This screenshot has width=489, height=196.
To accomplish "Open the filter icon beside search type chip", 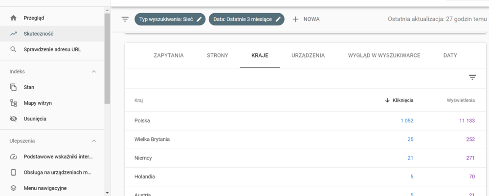I will pos(125,19).
